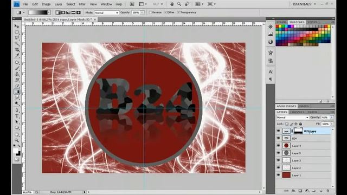This screenshot has height=195, width=347.
Task: Open ESSENTIALS workspace switcher
Action: (304, 4)
